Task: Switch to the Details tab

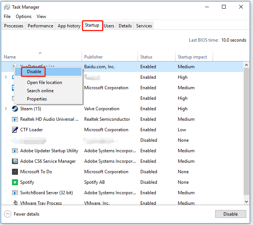Action: [x=125, y=26]
